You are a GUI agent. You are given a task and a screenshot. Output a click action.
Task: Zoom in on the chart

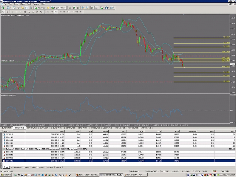click(x=83, y=8)
